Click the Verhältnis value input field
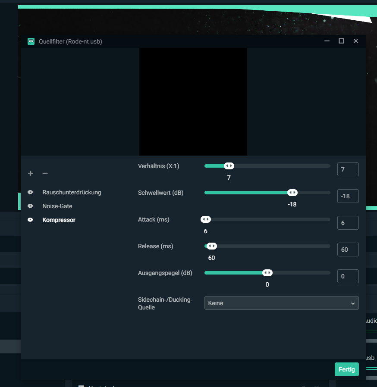This screenshot has height=387, width=377. (348, 169)
